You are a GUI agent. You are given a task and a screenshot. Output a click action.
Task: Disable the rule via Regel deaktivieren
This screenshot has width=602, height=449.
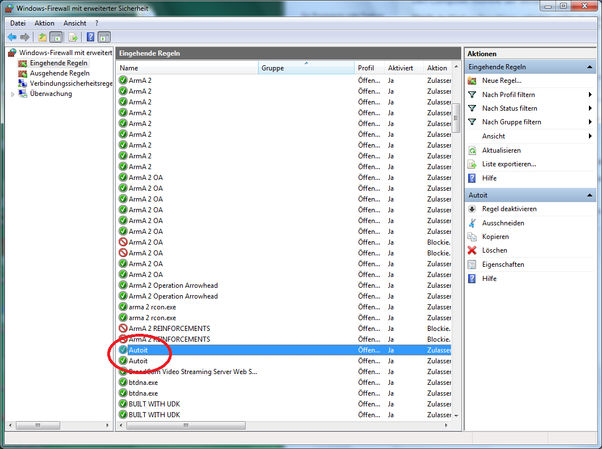tap(509, 209)
